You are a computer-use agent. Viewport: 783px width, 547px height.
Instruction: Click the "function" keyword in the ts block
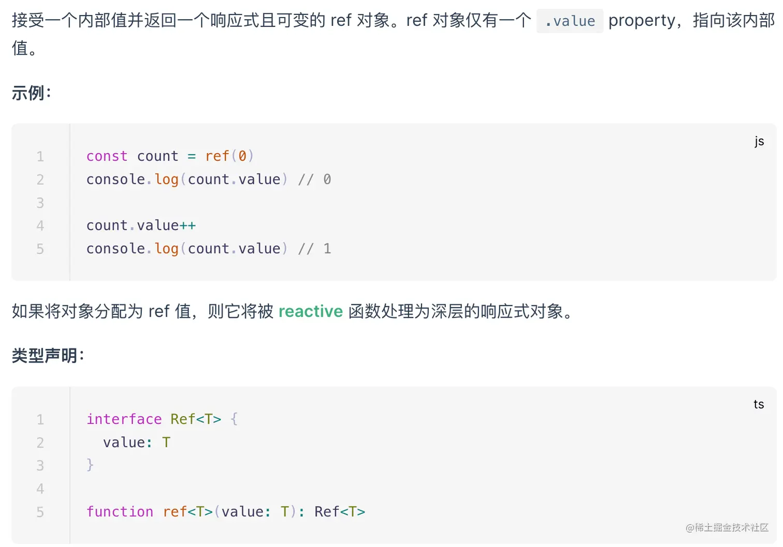point(120,512)
